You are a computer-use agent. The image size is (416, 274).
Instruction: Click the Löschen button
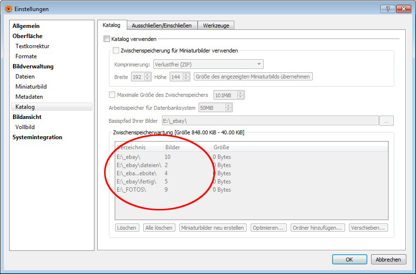click(127, 228)
